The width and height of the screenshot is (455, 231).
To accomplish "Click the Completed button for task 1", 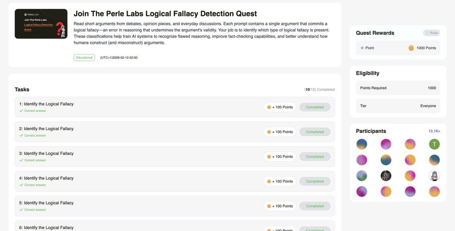I will pos(315,107).
